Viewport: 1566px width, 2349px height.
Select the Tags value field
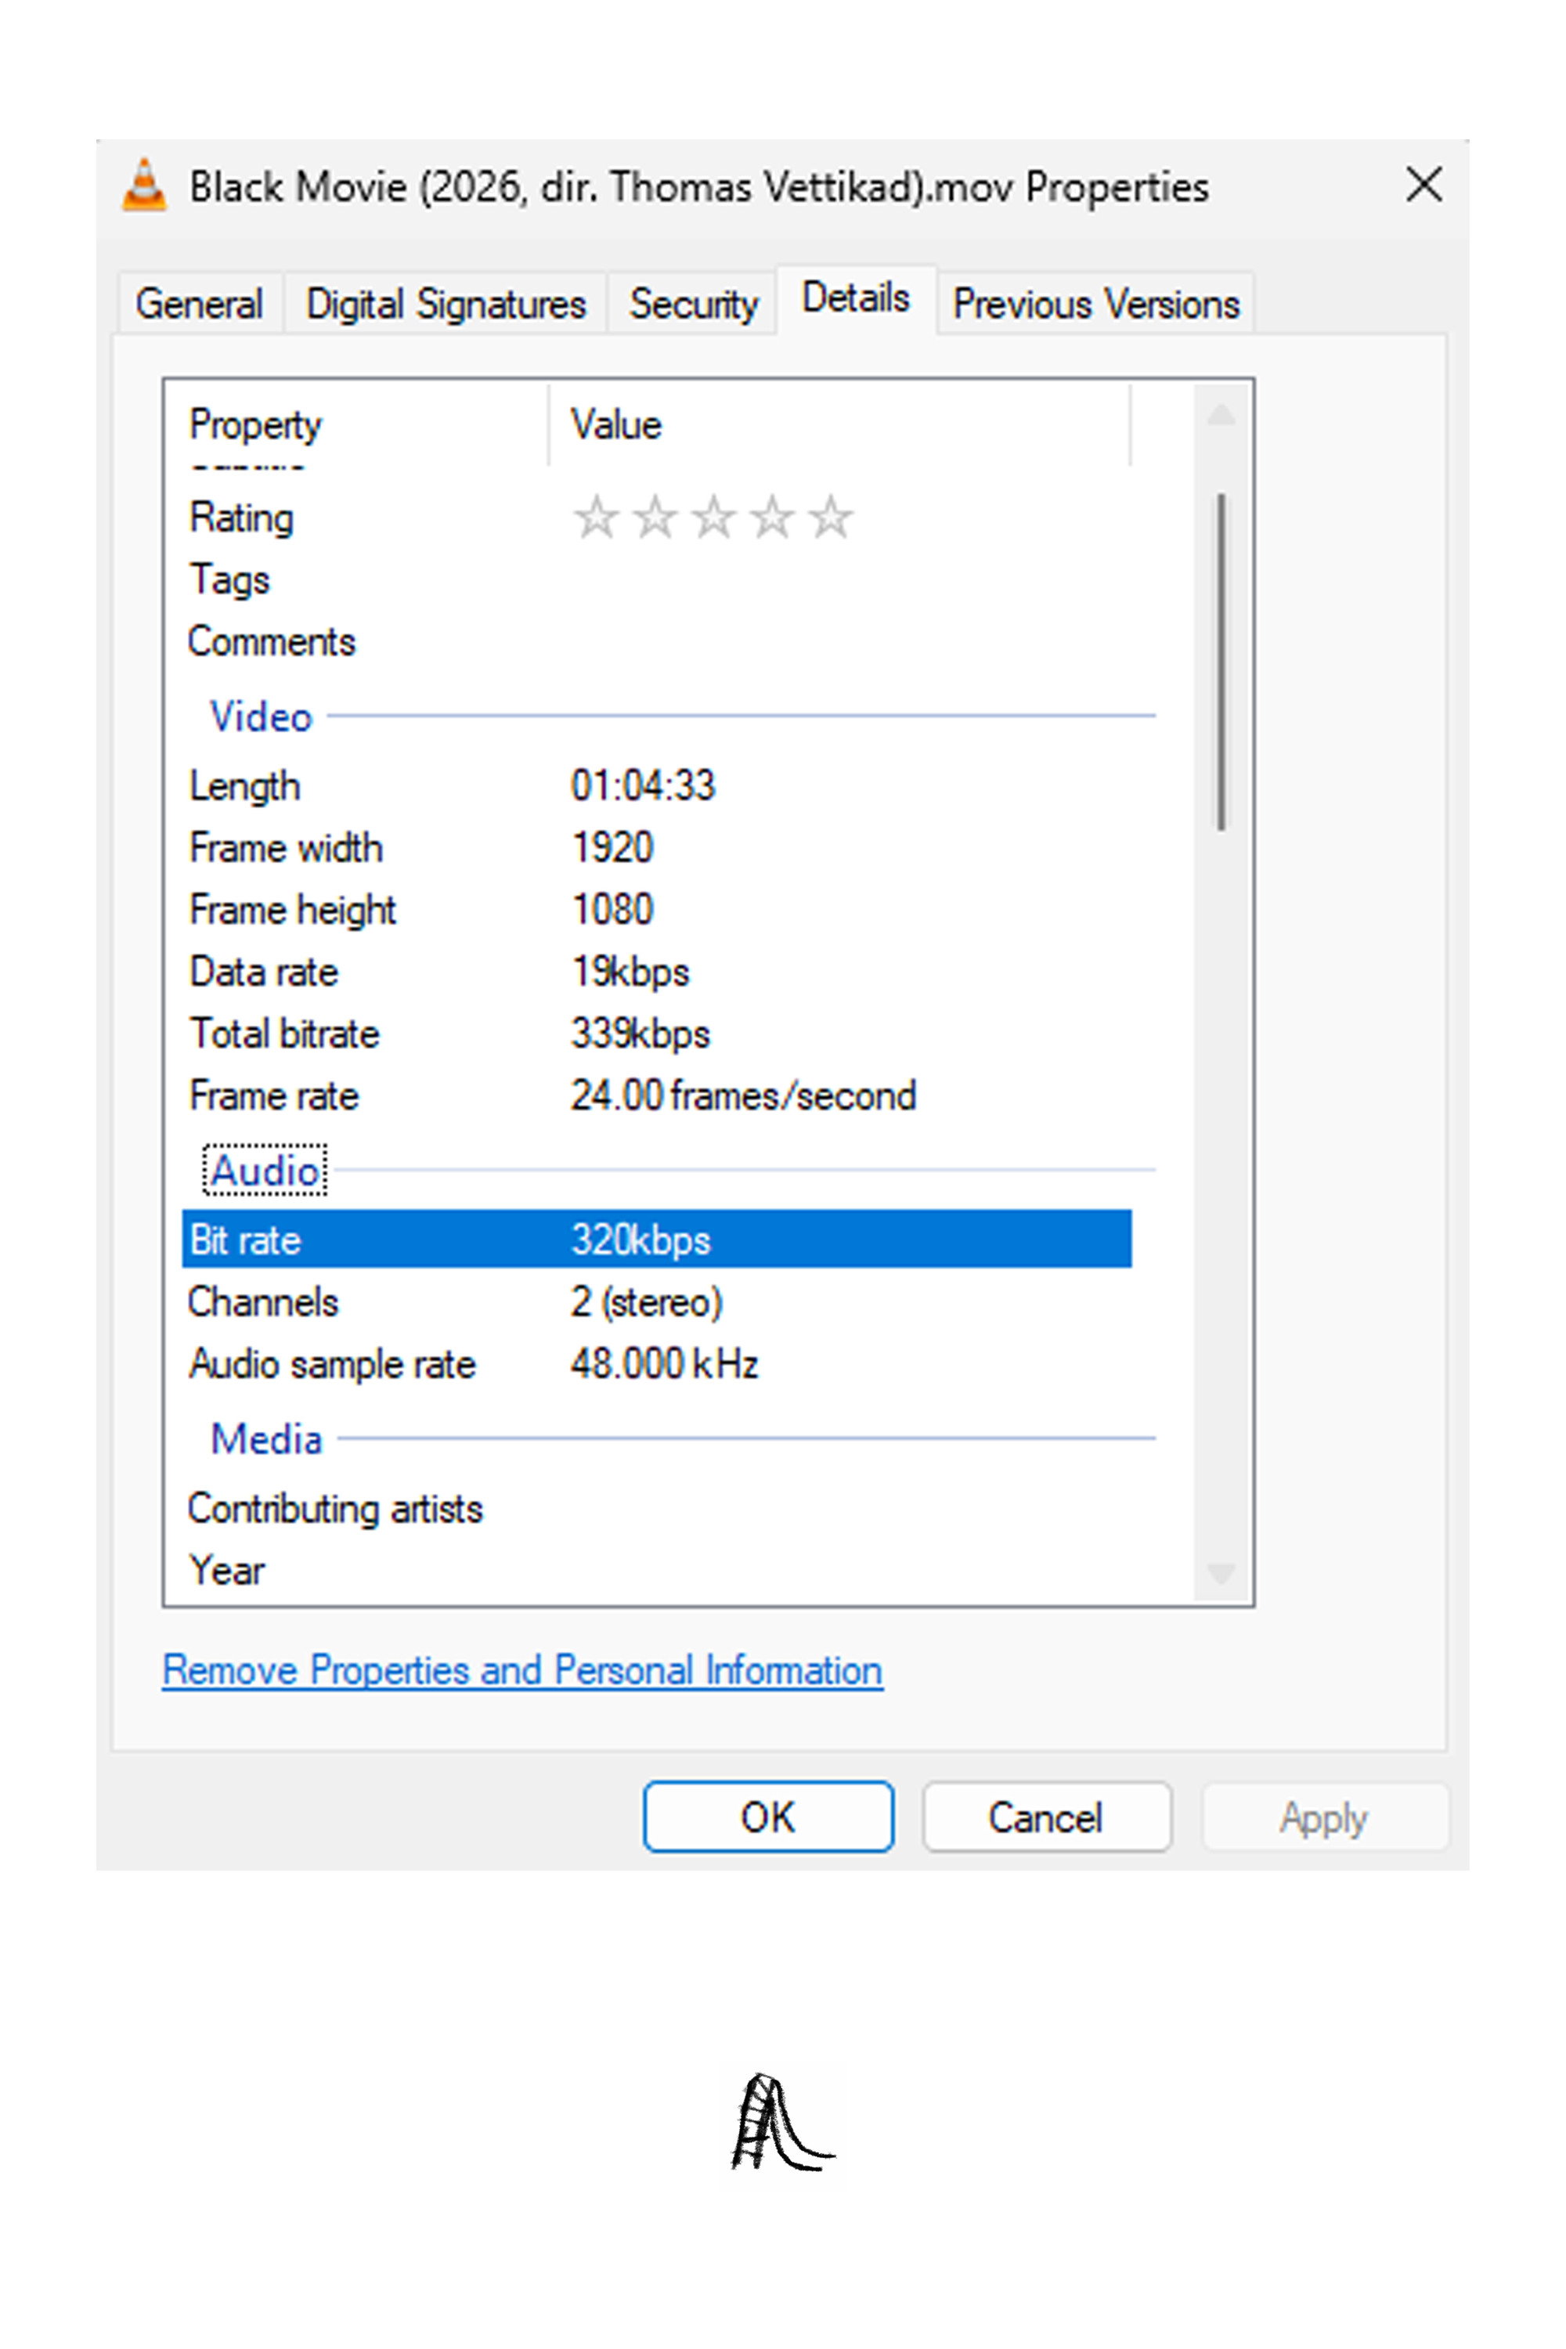tap(849, 579)
